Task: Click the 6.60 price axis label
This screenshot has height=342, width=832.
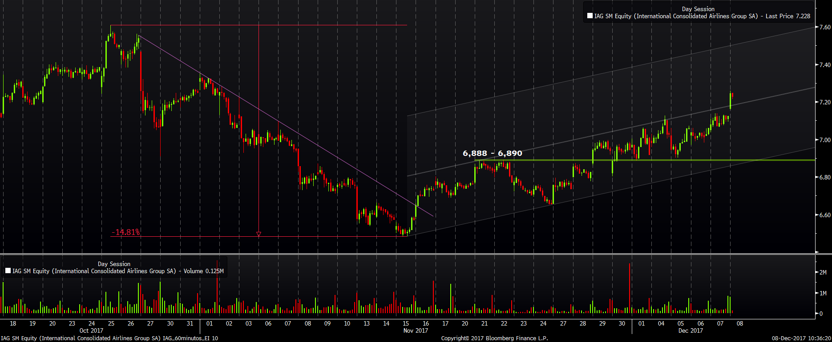Action: (x=825, y=215)
